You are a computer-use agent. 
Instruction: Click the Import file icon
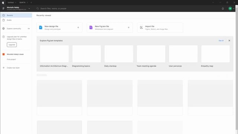[141, 28]
